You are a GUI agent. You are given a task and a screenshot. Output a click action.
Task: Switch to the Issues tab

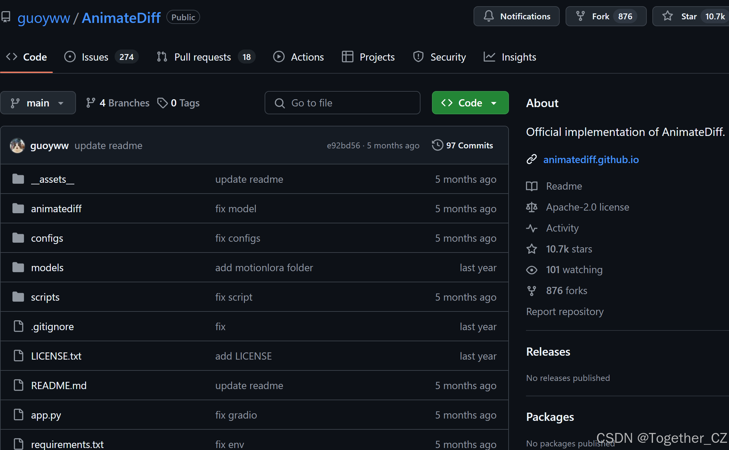(x=95, y=57)
